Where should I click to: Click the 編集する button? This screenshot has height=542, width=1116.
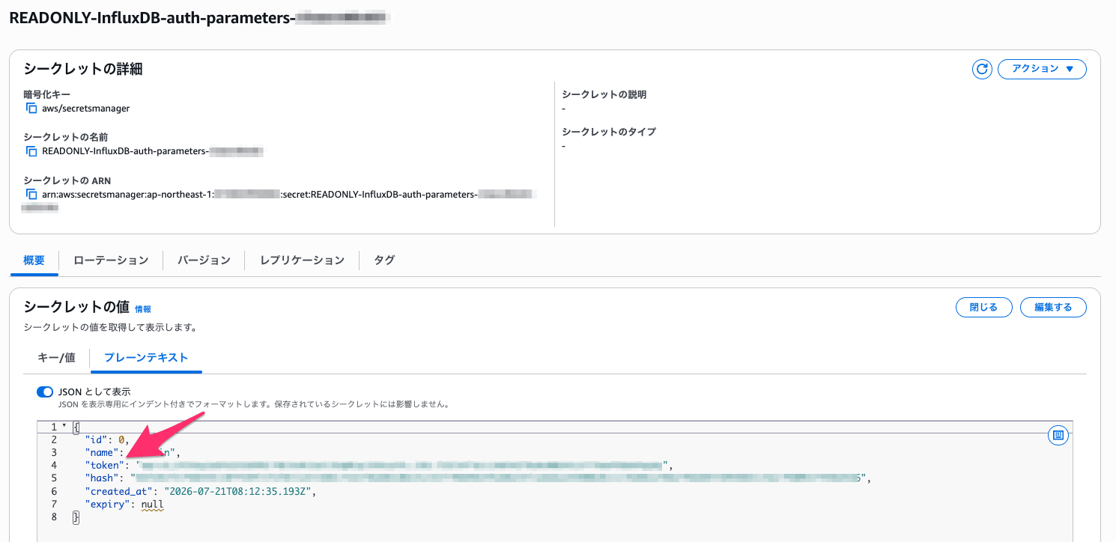click(1053, 307)
